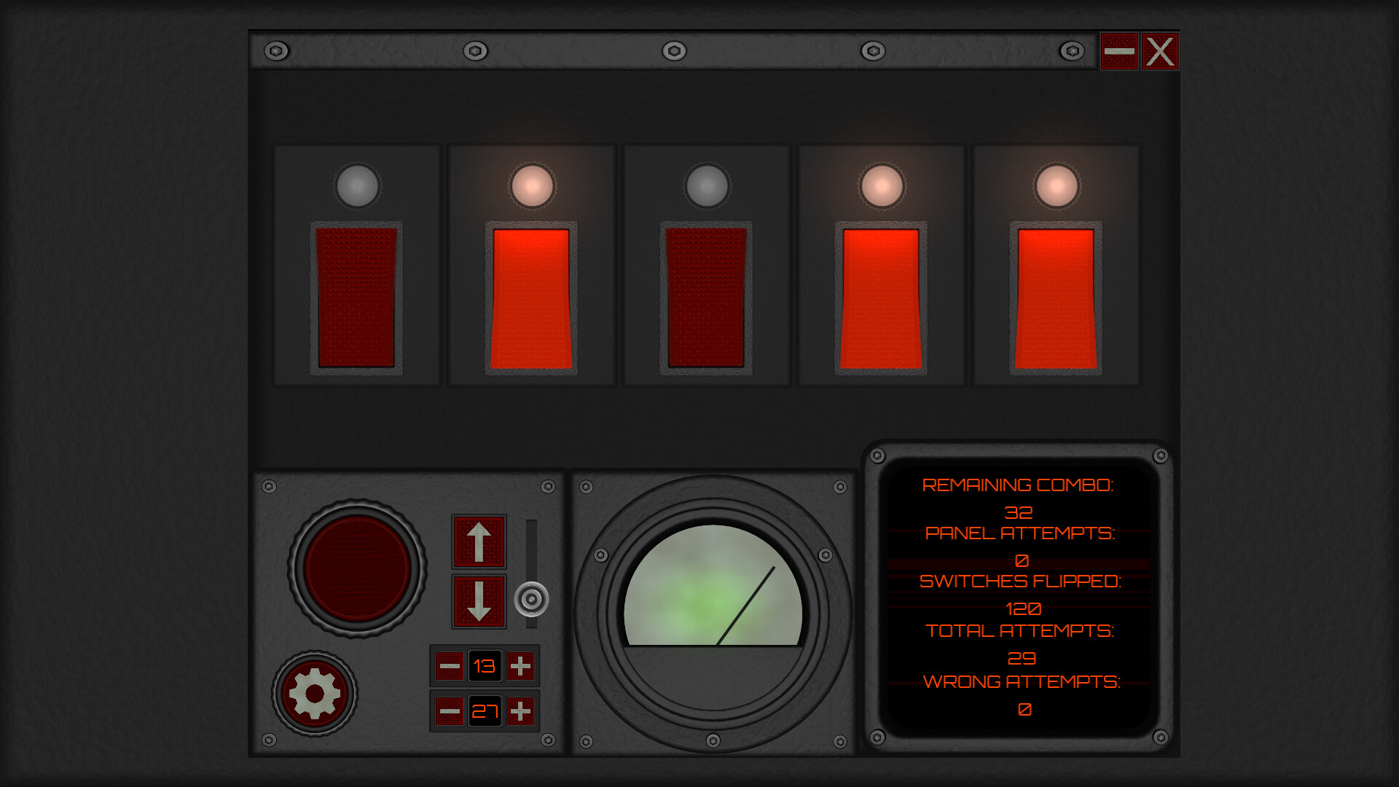1399x787 pixels.
Task: Increase the value showing 13
Action: (x=520, y=666)
